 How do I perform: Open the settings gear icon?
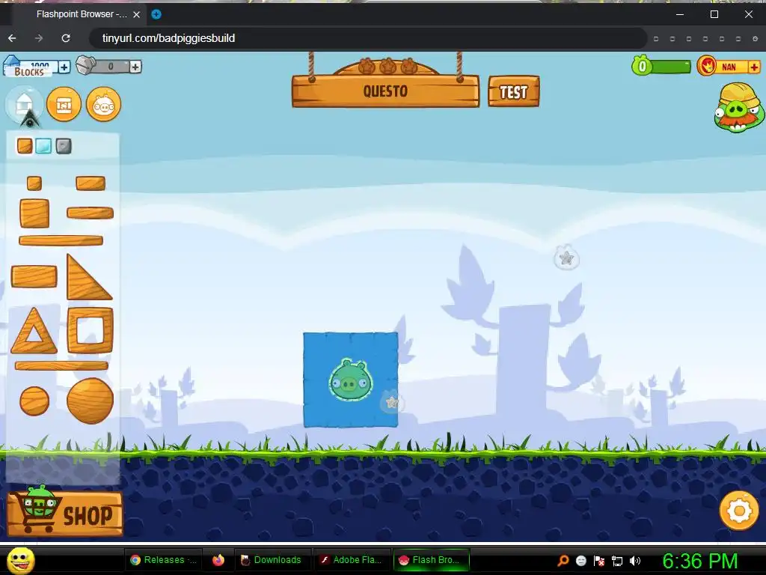(x=739, y=511)
